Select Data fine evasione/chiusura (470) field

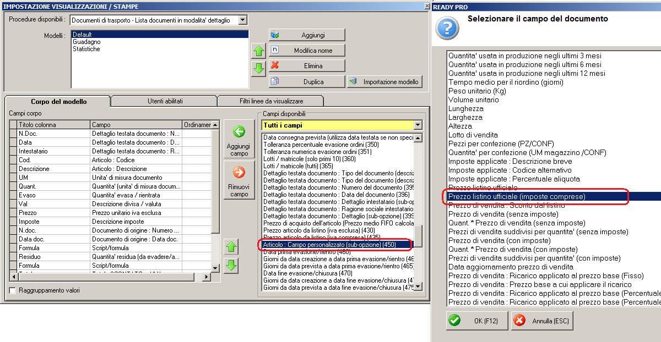coord(337,273)
